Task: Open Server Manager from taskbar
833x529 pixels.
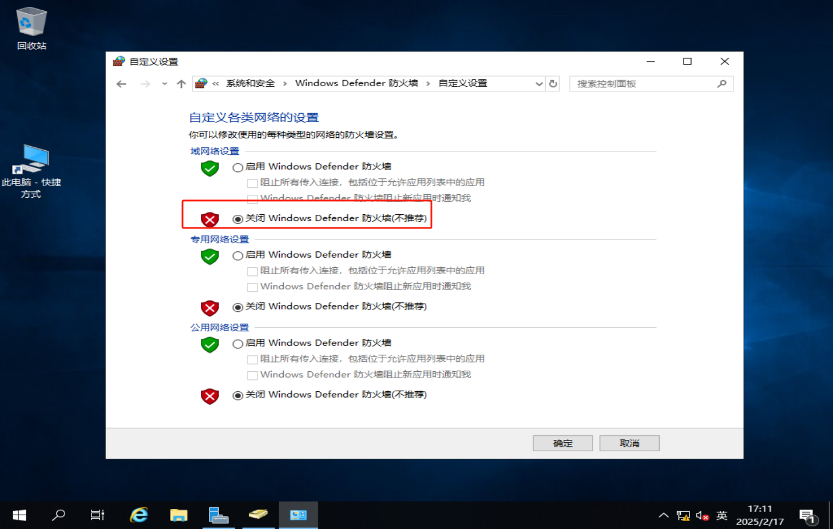Action: click(219, 515)
